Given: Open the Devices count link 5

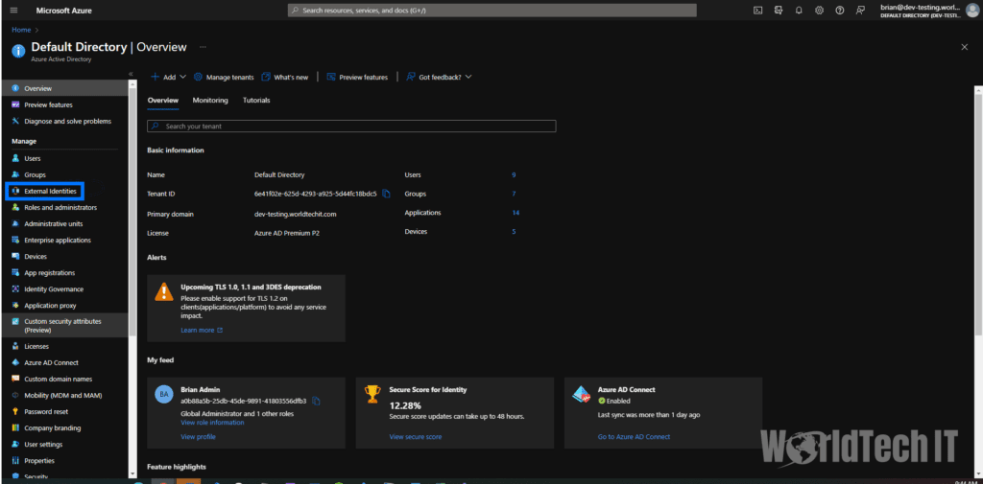Looking at the screenshot, I should click(515, 232).
